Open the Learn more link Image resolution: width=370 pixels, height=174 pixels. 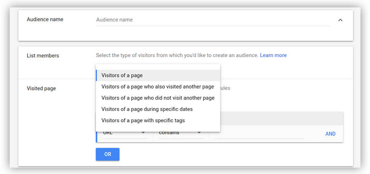pos(273,55)
